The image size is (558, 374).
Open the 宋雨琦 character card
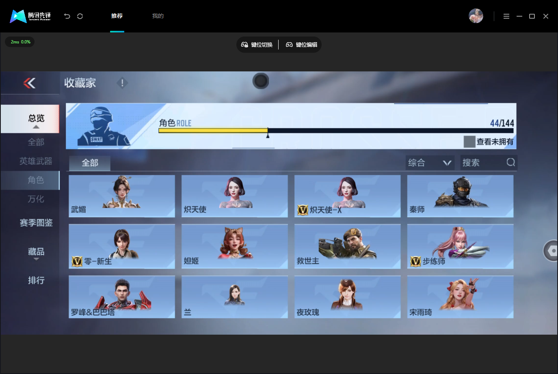[461, 297]
